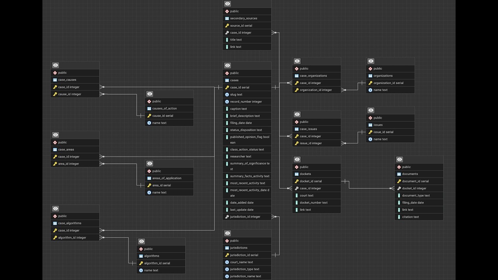Click unique icon beside court_name text

[227, 262]
